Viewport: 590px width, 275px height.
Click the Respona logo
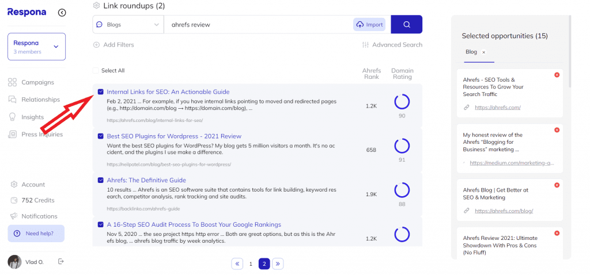[27, 12]
